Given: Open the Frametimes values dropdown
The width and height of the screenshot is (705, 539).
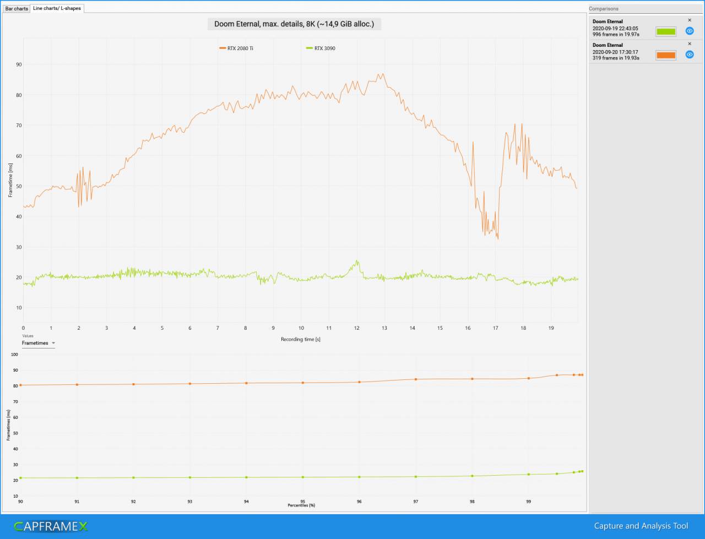Looking at the screenshot, I should 39,343.
